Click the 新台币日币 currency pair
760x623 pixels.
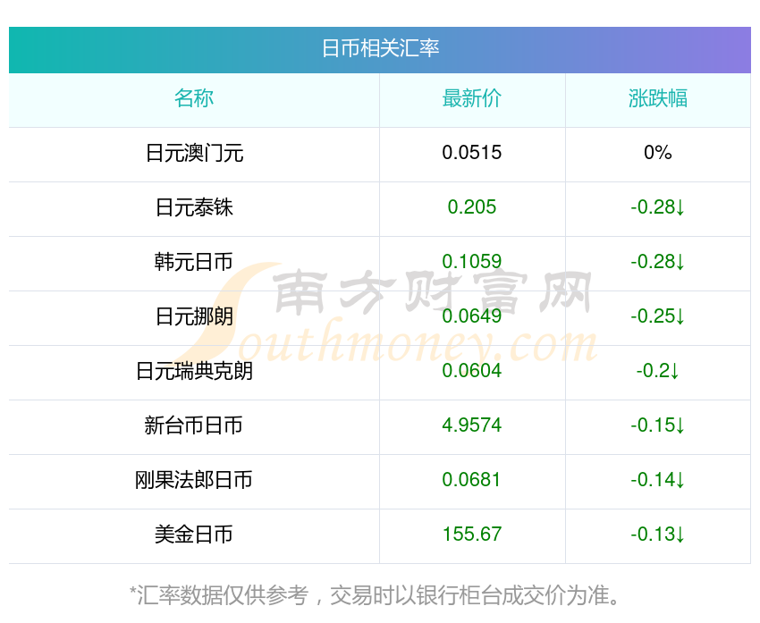pos(194,425)
